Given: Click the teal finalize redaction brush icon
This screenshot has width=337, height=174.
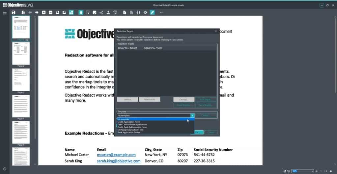Looking at the screenshot, I should click(152, 12).
